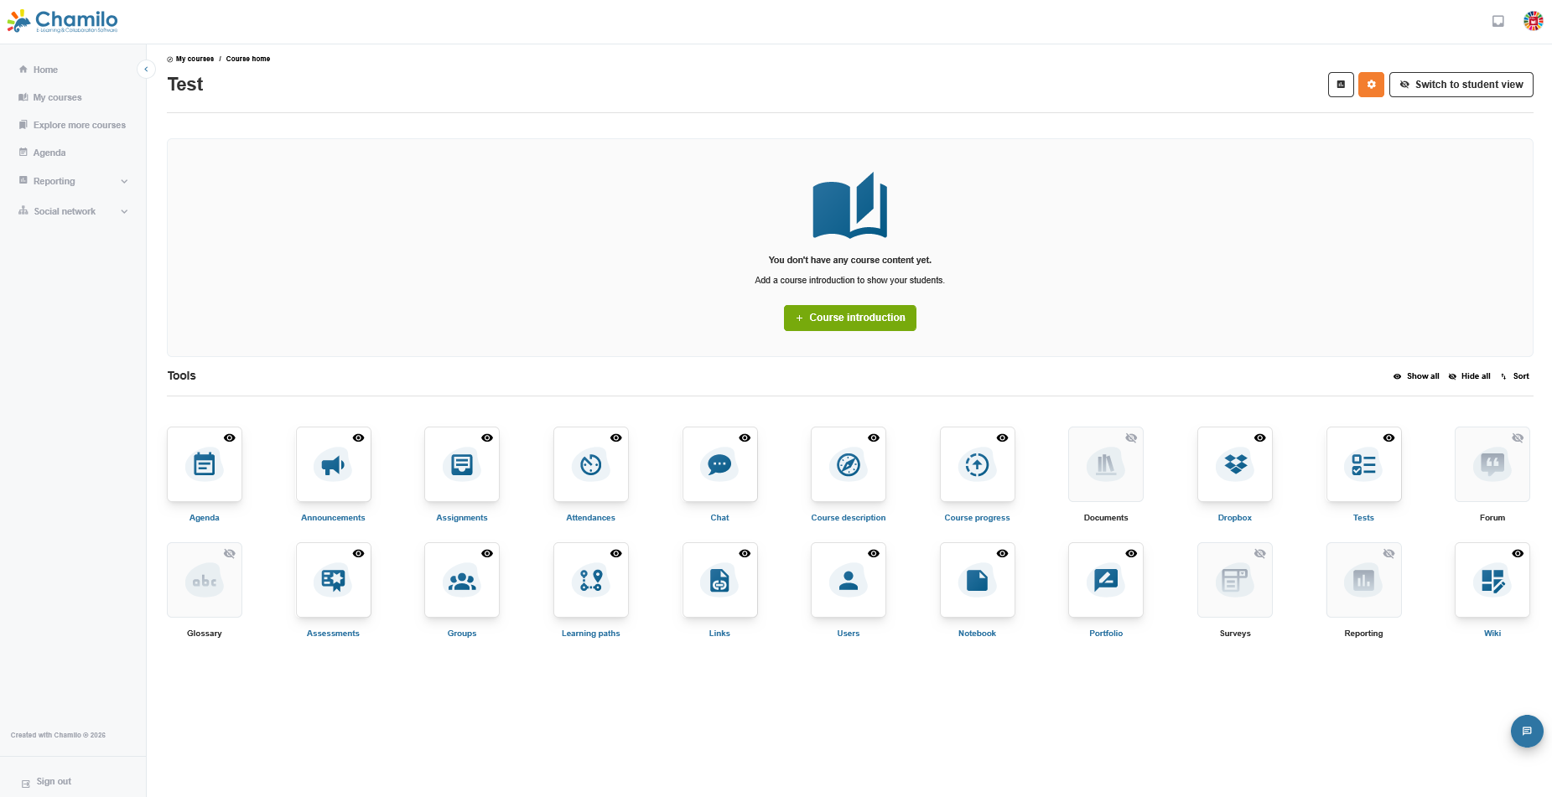1552x797 pixels.
Task: Open the Documents tool icon
Action: [x=1106, y=464]
